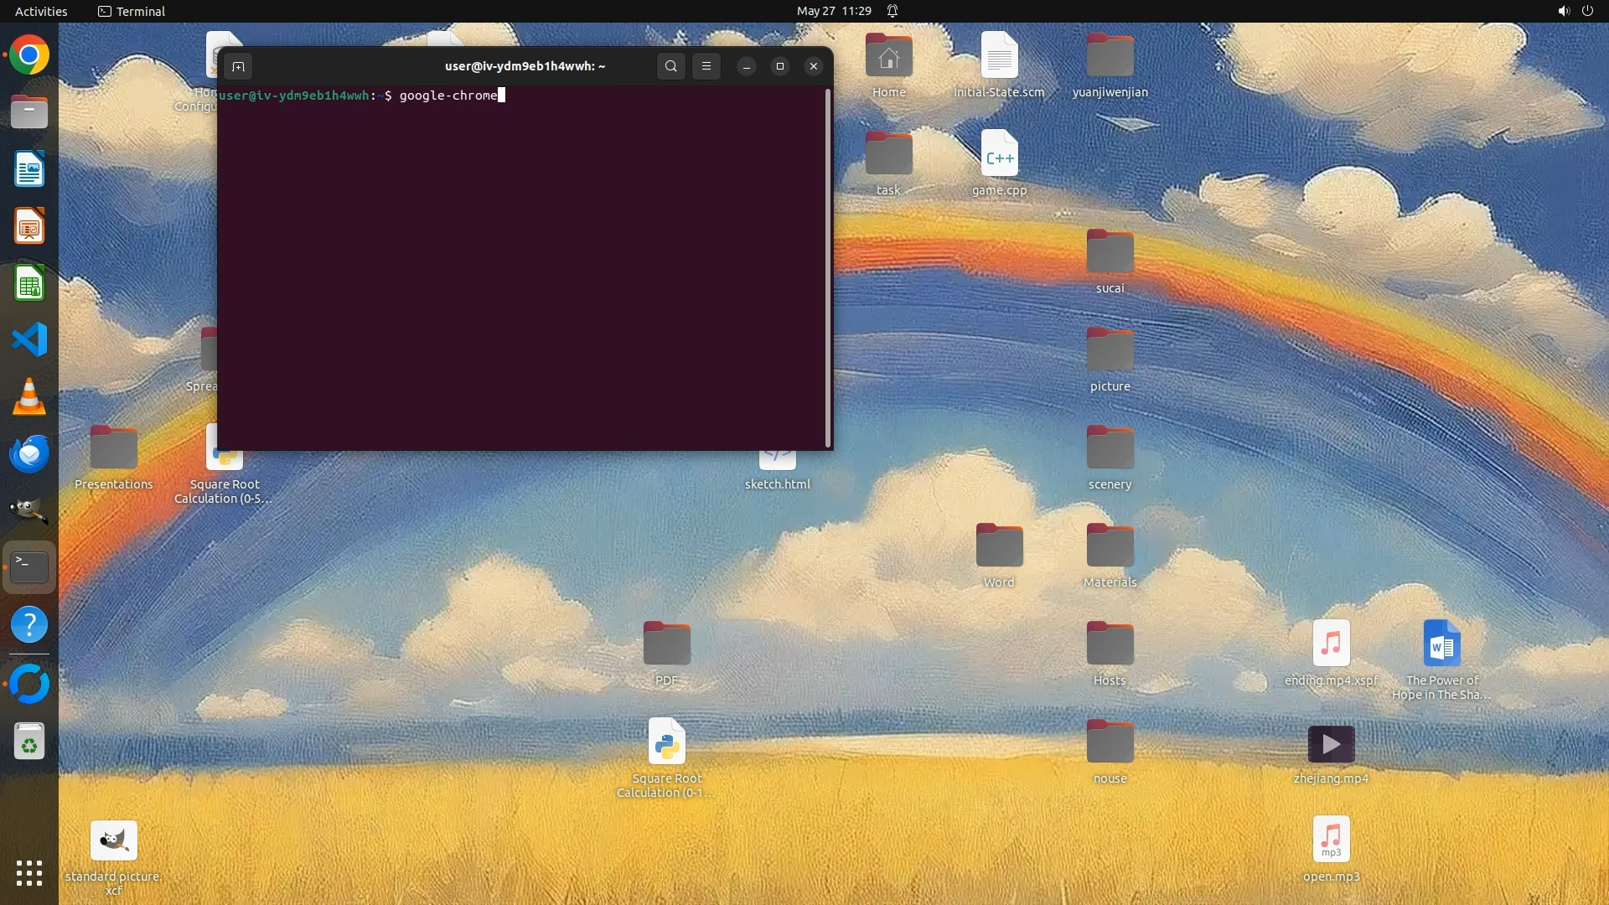The height and width of the screenshot is (905, 1609).
Task: Launch VLC media player from dock
Action: coord(29,396)
